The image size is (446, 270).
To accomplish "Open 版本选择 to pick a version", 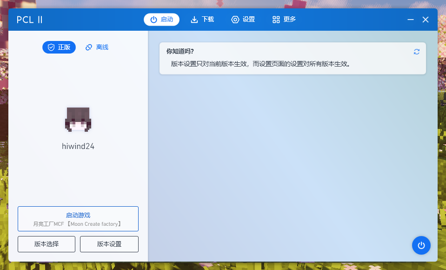I will click(47, 244).
